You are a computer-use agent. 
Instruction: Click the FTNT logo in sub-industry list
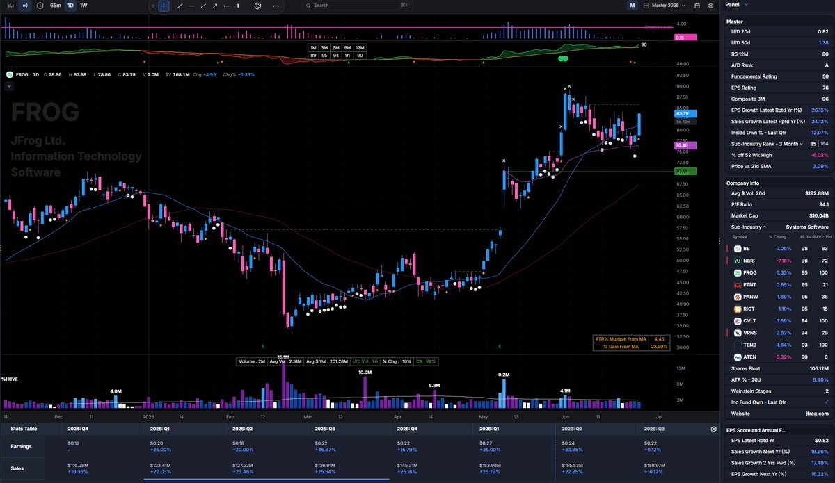[737, 285]
